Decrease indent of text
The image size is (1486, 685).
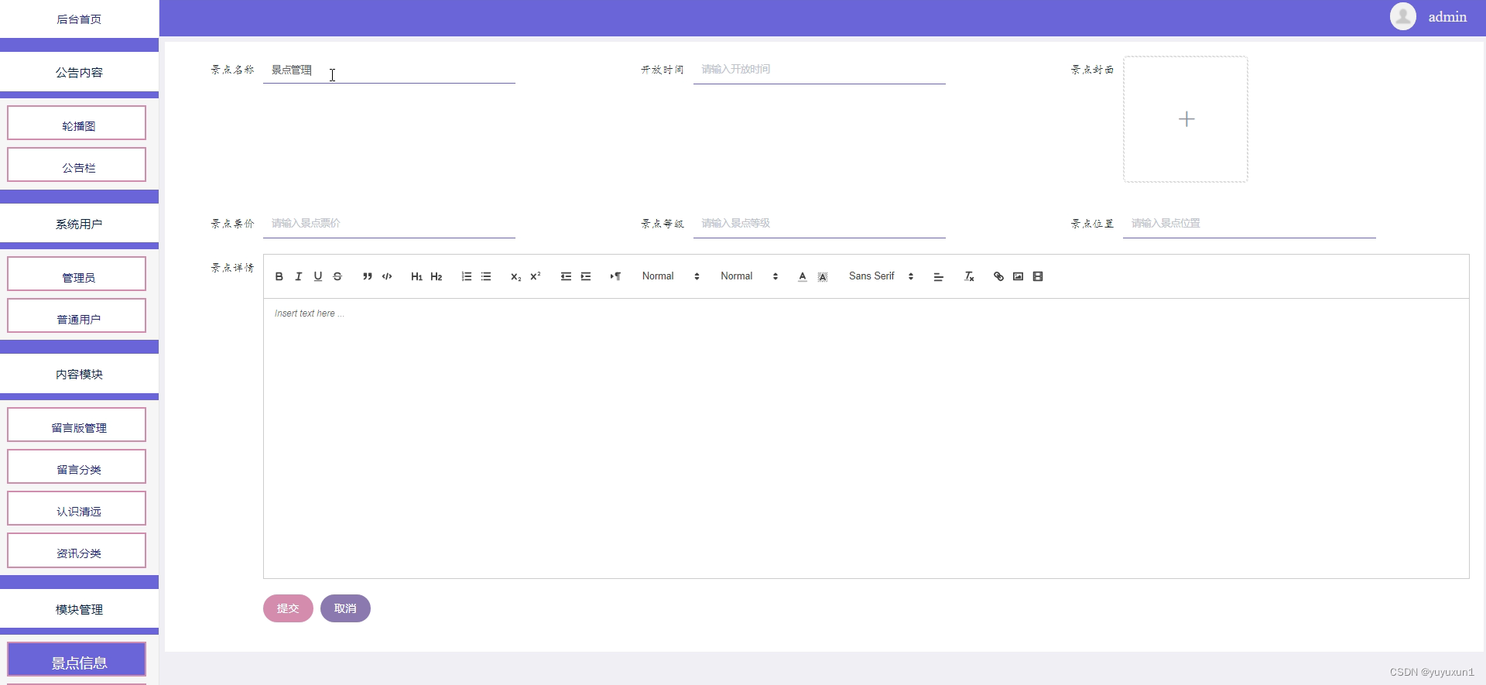click(x=566, y=276)
